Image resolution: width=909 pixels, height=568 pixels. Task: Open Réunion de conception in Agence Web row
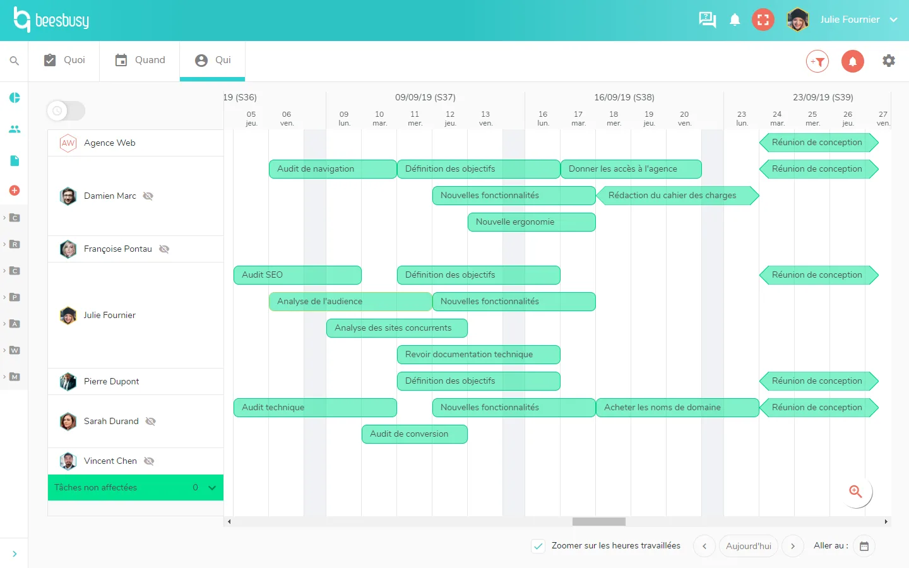click(x=819, y=143)
